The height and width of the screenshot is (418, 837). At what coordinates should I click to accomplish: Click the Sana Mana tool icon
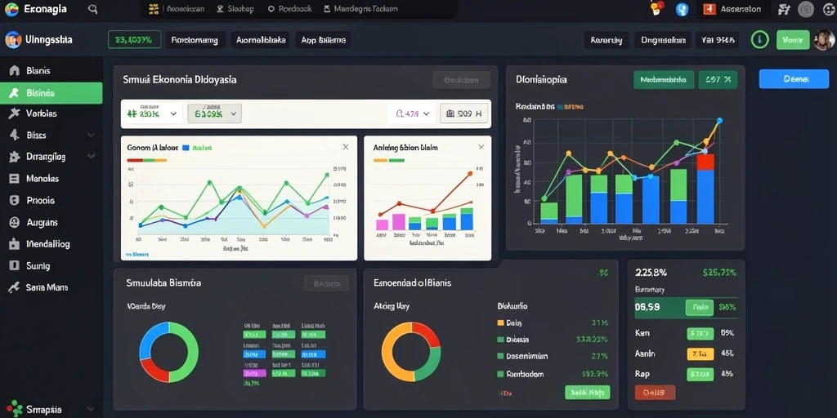coord(15,287)
